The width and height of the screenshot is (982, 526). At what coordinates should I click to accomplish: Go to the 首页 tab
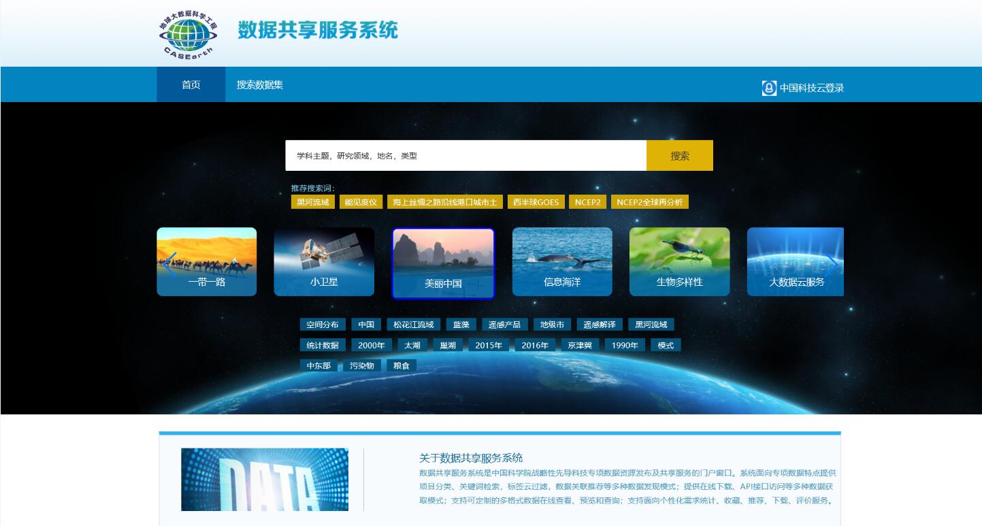191,85
